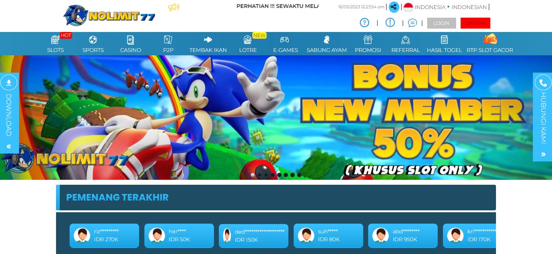The image size is (552, 254).
Task: Click her**** IDR 50K winner card
Action: [179, 236]
